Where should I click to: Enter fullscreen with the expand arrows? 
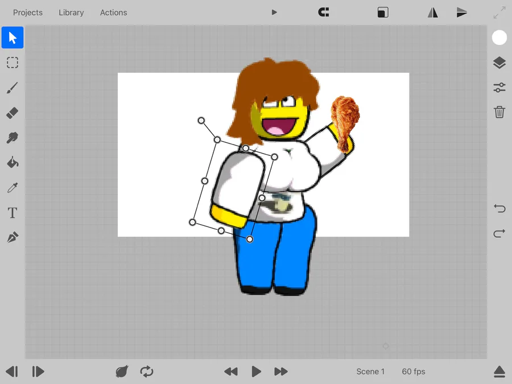pos(499,13)
